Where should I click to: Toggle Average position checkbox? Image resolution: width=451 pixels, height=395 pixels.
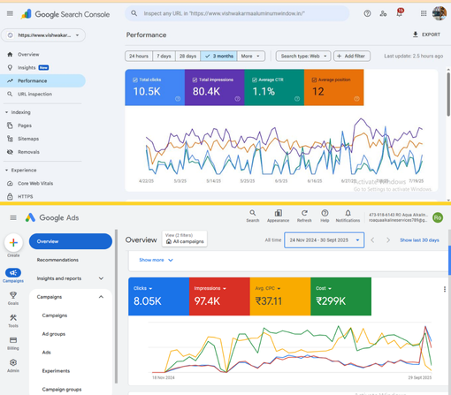point(314,80)
